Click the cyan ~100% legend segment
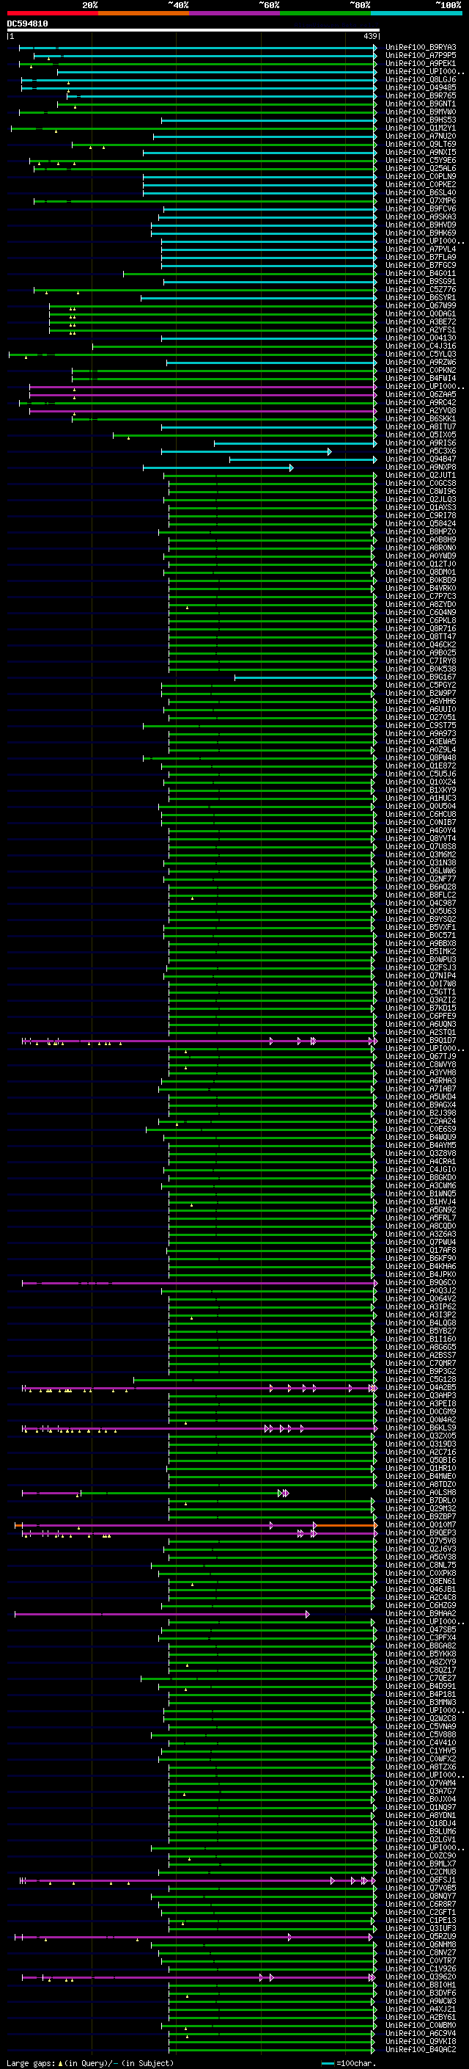469x2069 pixels. (417, 13)
